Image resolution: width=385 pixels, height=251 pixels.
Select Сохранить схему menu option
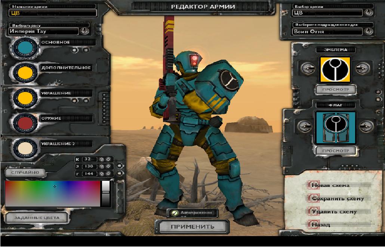pos(338,198)
